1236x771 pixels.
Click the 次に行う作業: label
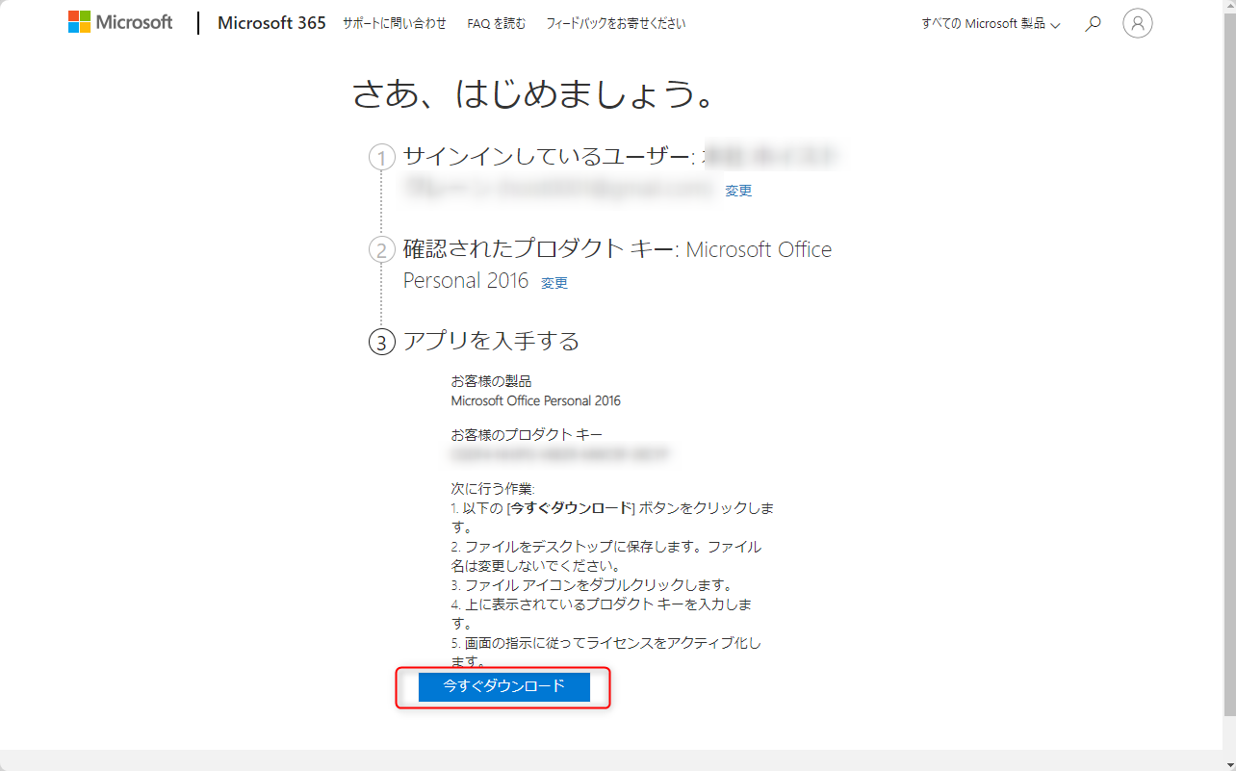click(x=493, y=489)
